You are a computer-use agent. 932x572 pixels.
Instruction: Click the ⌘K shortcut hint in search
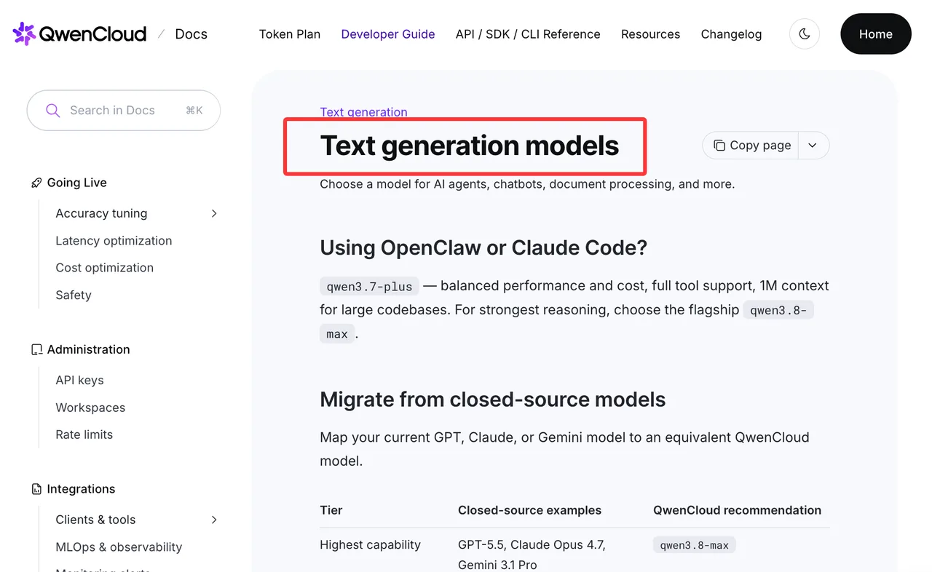point(194,111)
